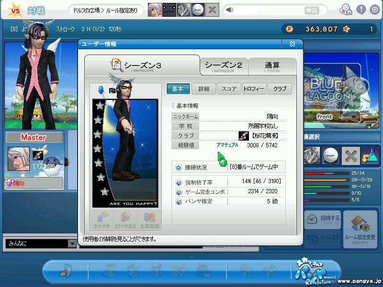Select the 詳細 sub-tab
This screenshot has width=383, height=287.
(x=204, y=89)
